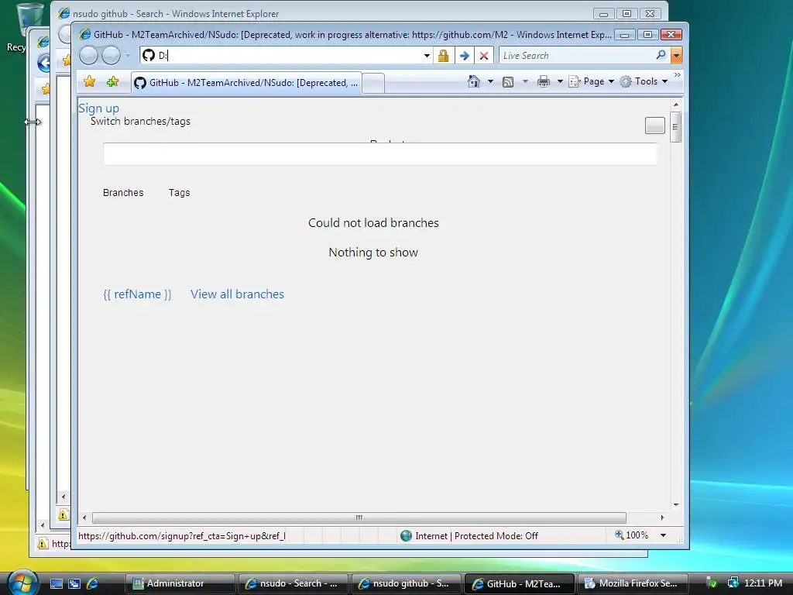Click the GitHub favicon in address bar
Screen dimensions: 793x595
coord(148,55)
